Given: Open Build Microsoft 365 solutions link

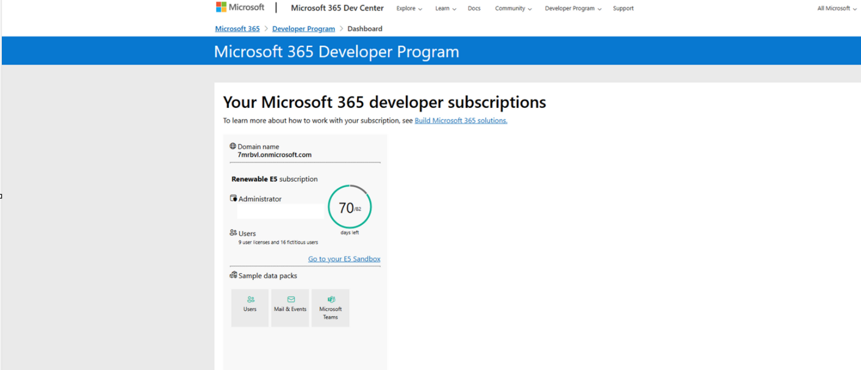Looking at the screenshot, I should tap(461, 121).
